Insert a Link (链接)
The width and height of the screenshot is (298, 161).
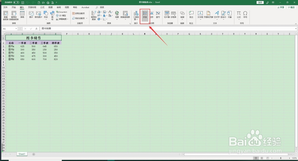click(x=182, y=15)
